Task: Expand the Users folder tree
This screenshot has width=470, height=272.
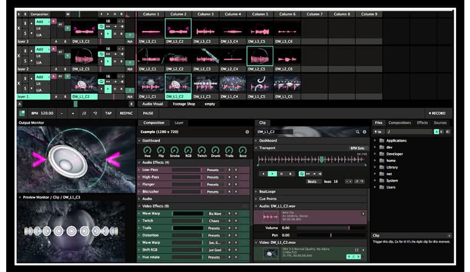Action: (x=375, y=187)
